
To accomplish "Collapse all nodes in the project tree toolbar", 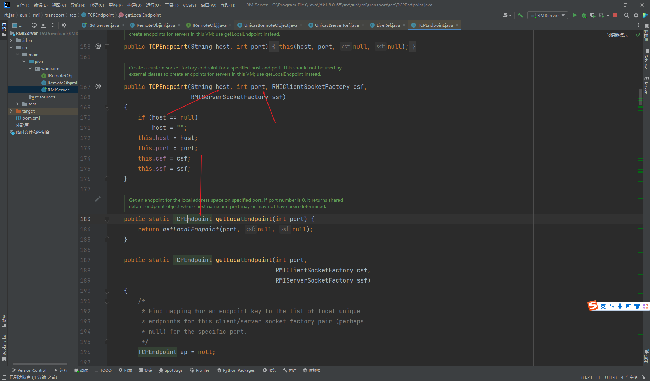I will 53,25.
